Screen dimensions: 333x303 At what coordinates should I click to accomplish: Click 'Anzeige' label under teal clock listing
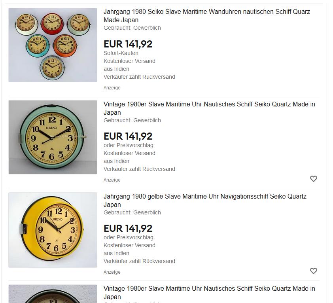click(x=112, y=180)
